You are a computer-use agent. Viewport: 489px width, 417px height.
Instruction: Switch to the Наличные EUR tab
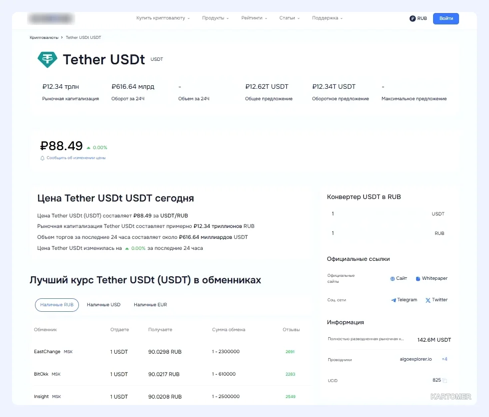tap(150, 305)
